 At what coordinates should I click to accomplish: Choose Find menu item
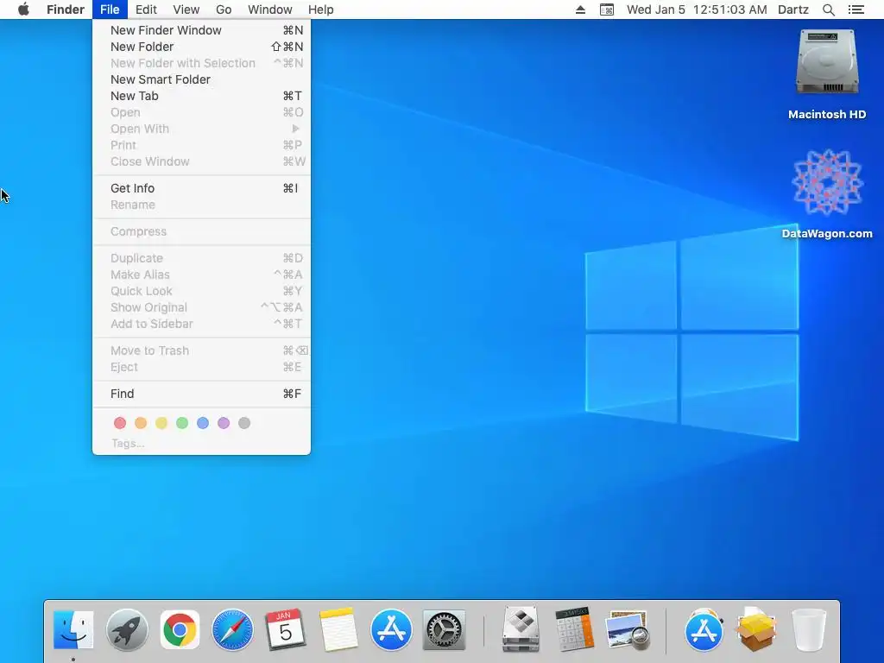pyautogui.click(x=201, y=394)
